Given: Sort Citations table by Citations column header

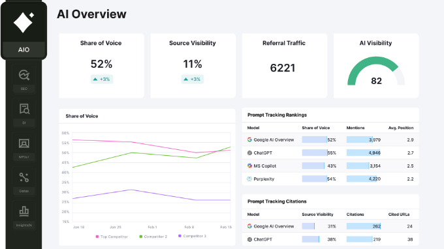Looking at the screenshot, I should point(355,214).
